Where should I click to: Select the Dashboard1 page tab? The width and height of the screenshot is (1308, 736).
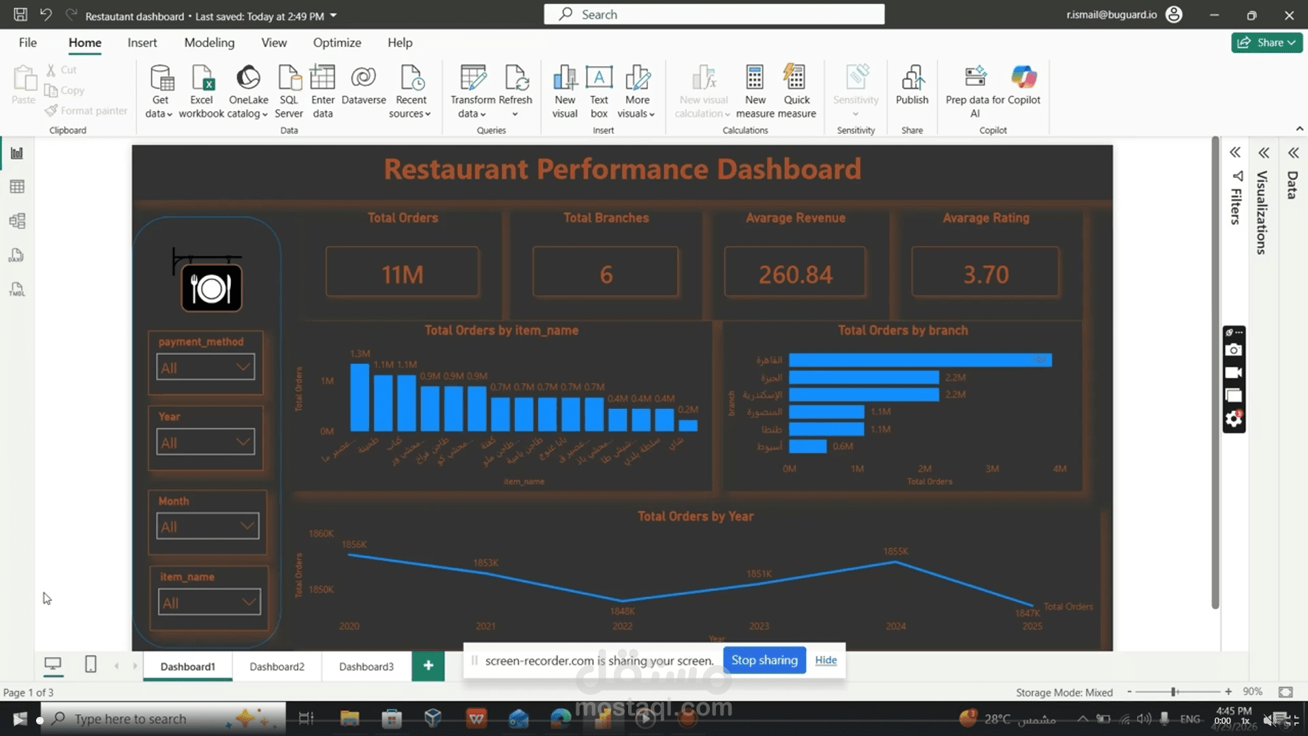pos(187,666)
